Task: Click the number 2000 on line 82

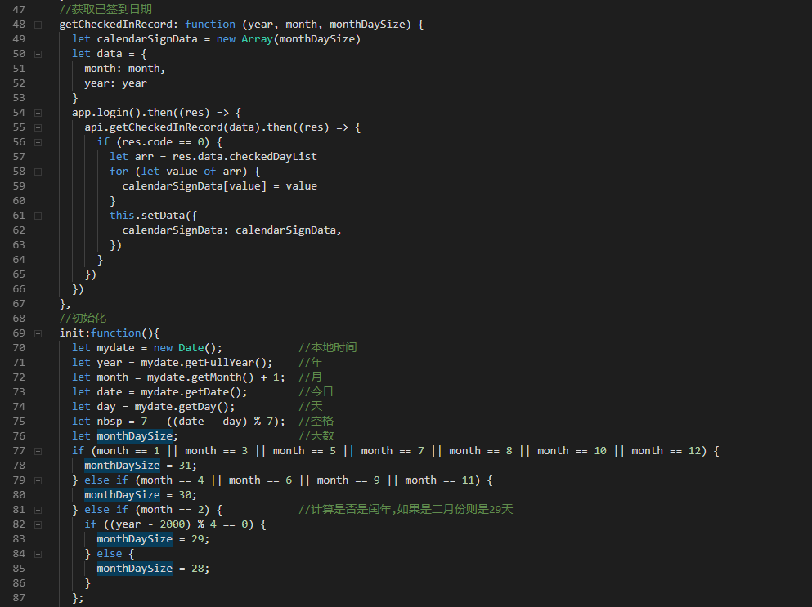Action: click(173, 524)
